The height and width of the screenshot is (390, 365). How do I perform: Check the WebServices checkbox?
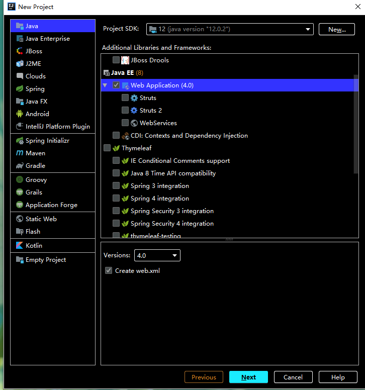coord(125,123)
